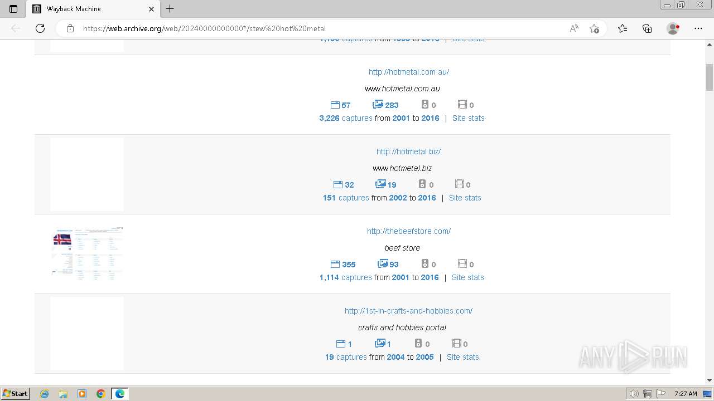Add this page to favorites

click(594, 28)
